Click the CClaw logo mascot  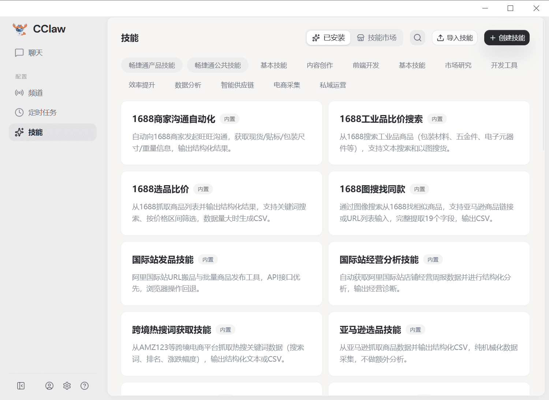20,29
